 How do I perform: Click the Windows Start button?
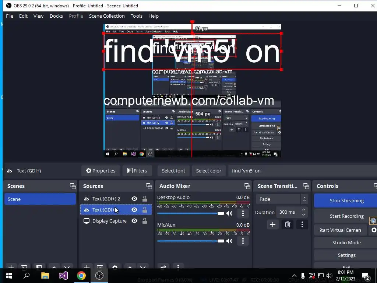click(x=9, y=276)
